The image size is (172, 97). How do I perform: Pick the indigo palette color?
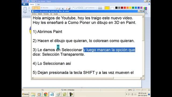pos(139,8)
